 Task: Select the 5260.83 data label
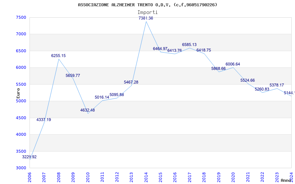[x=262, y=89]
